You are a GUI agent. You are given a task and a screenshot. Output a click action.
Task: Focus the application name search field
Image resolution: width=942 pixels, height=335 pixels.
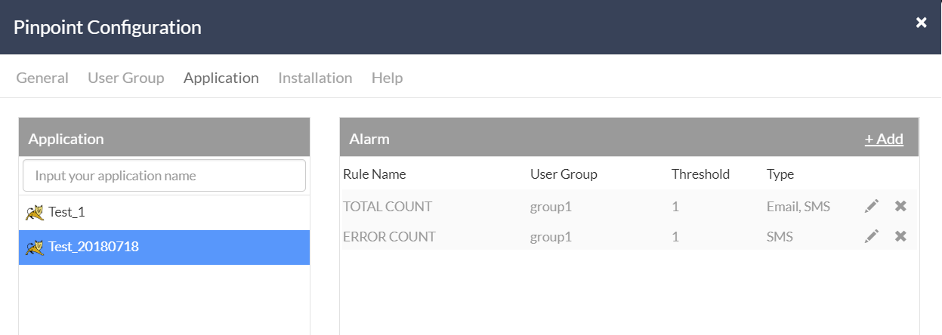click(164, 176)
